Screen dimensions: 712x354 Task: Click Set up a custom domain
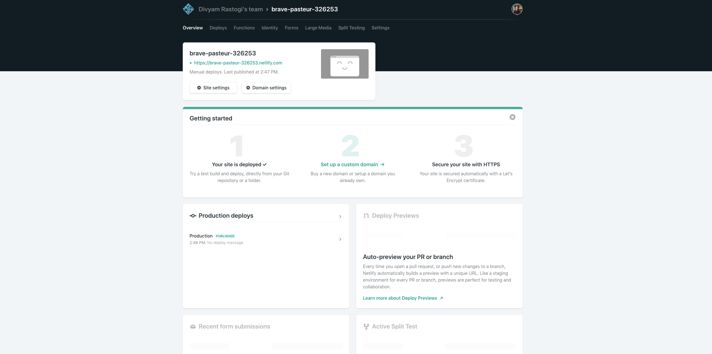(x=349, y=164)
